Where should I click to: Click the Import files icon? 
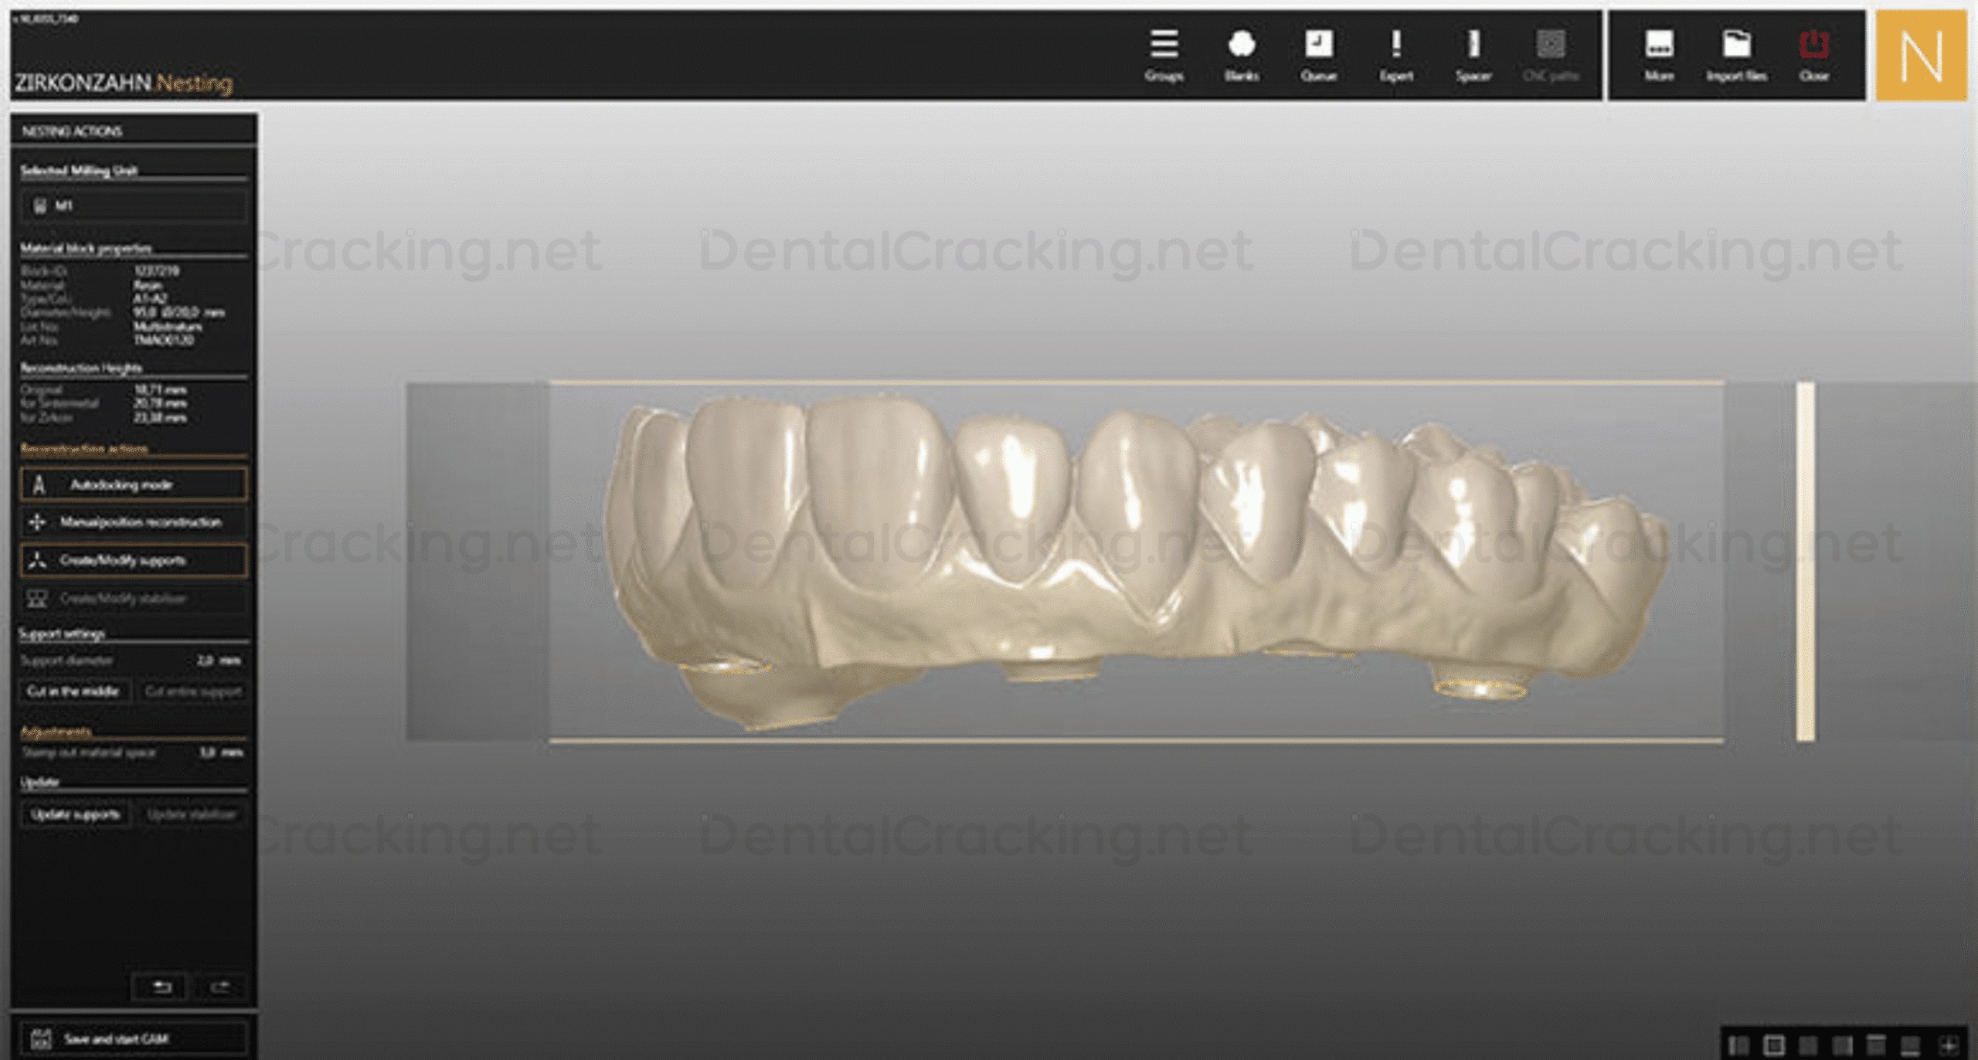(1736, 53)
